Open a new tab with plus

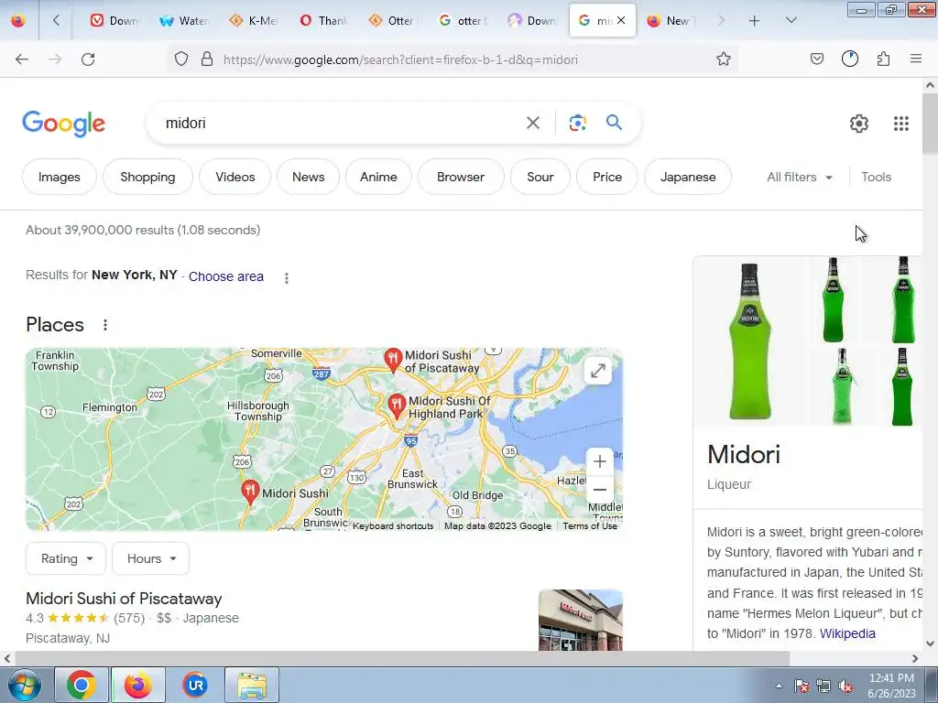coord(754,21)
